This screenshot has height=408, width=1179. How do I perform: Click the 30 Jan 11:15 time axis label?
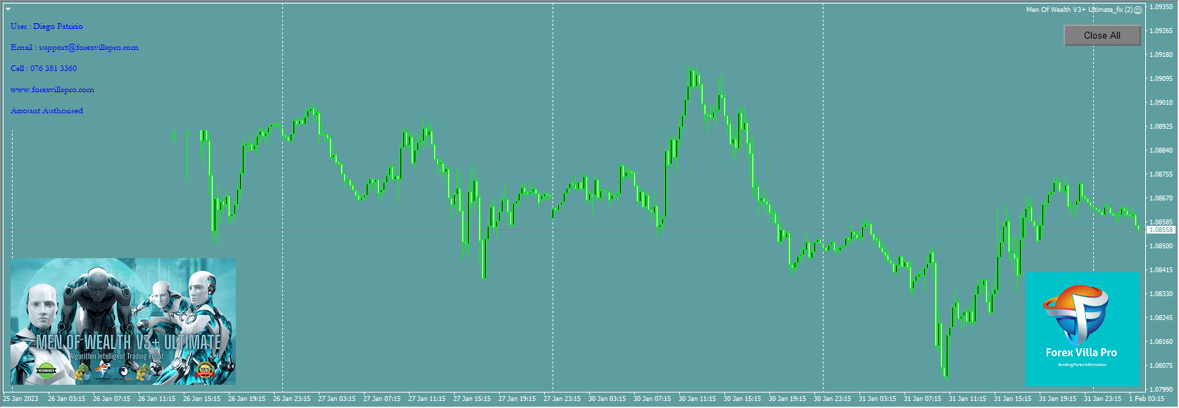tap(697, 399)
